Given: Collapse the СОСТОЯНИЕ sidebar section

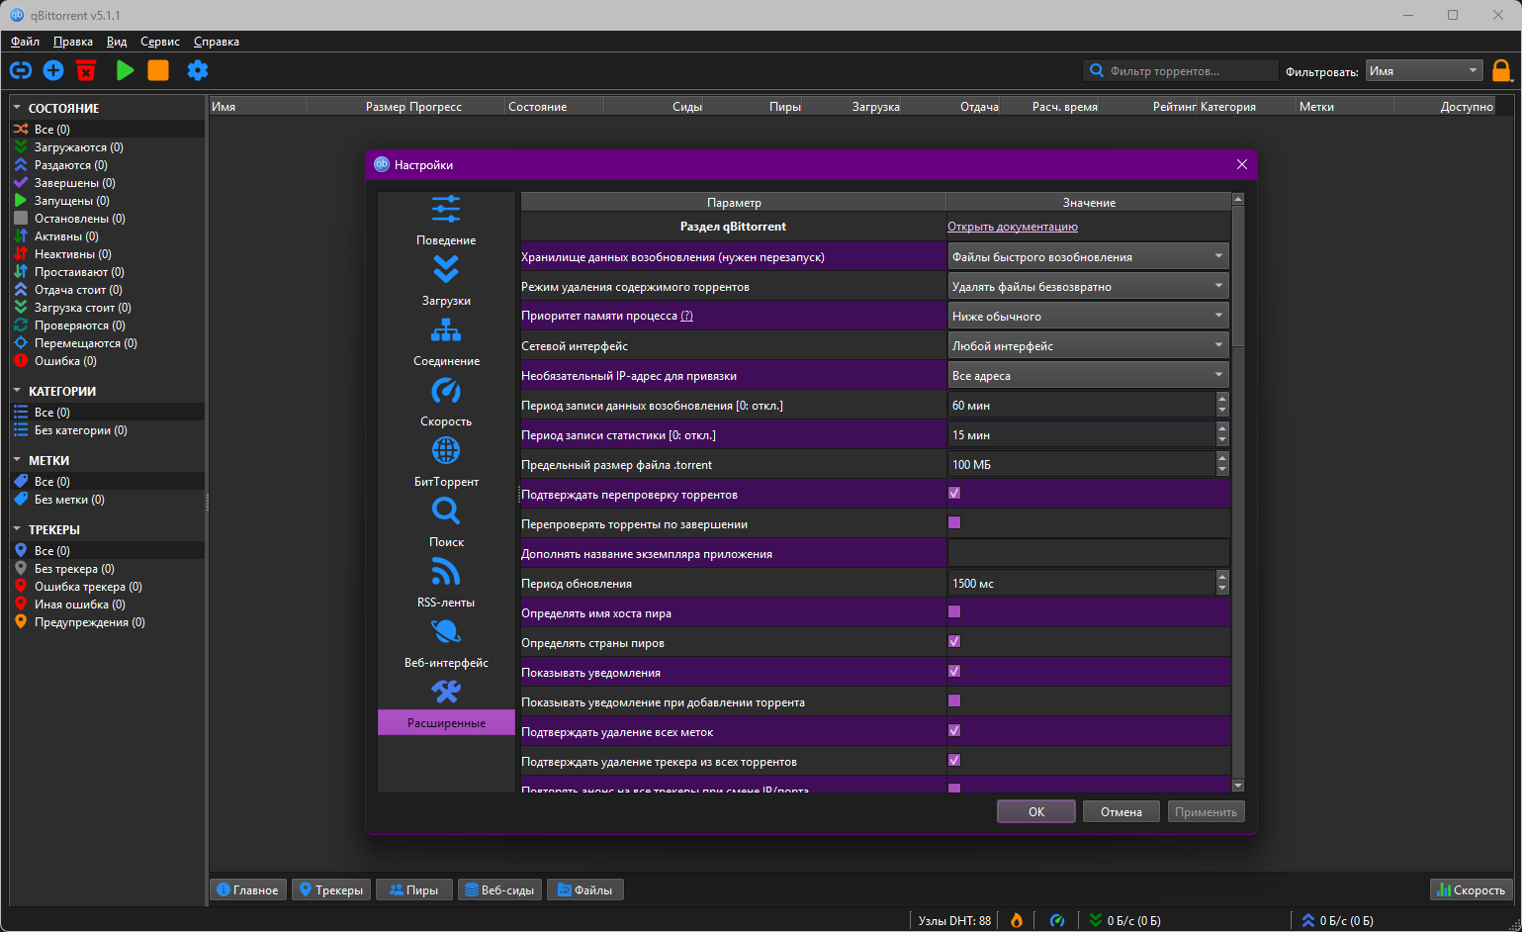Looking at the screenshot, I should (17, 107).
